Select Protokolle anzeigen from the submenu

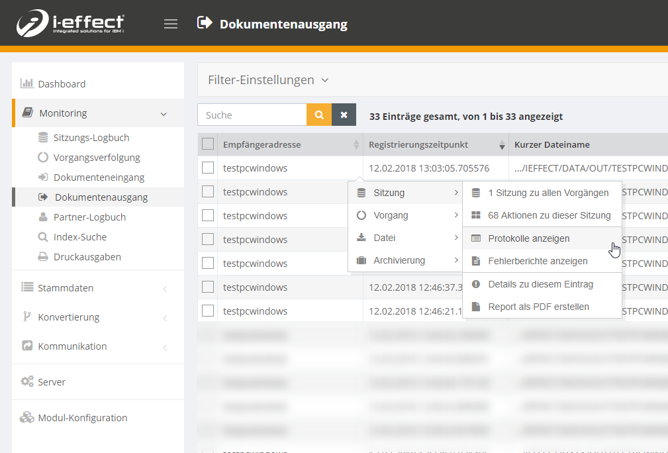coord(528,238)
